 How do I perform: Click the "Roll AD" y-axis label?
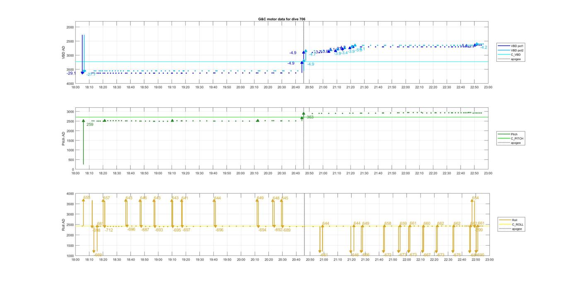64,224
